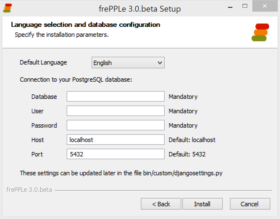The height and width of the screenshot is (219, 280).
Task: Go back with the Back button
Action: pos(161,204)
